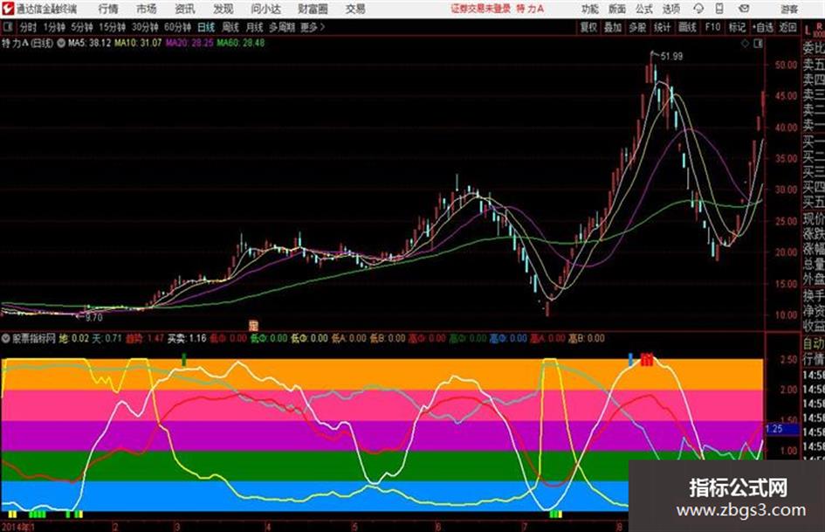The image size is (825, 532).
Task: Click the red L icon on right panel
Action: 808,31
